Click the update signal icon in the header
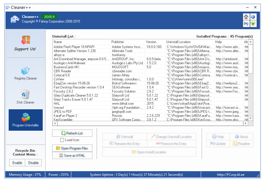 [246, 24]
